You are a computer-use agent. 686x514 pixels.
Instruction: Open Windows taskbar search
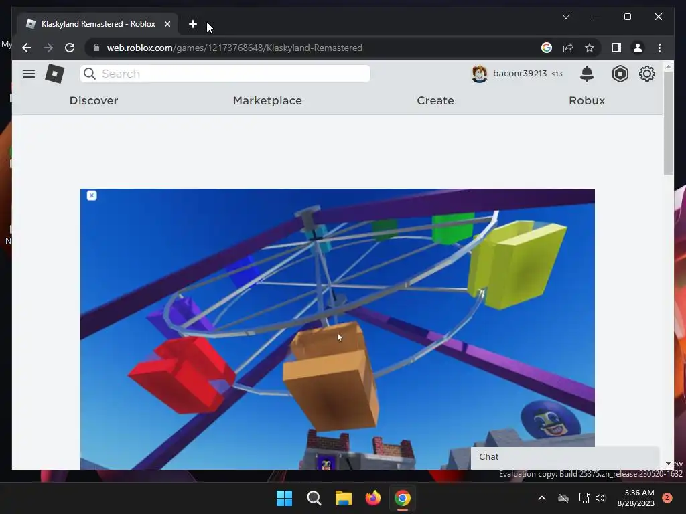coord(314,498)
